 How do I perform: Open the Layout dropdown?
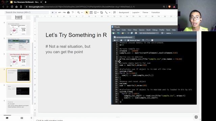click(x=136, y=12)
